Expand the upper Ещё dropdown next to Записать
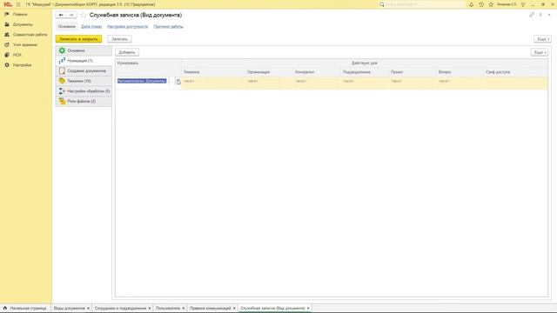The width and height of the screenshot is (557, 313). tap(542, 39)
